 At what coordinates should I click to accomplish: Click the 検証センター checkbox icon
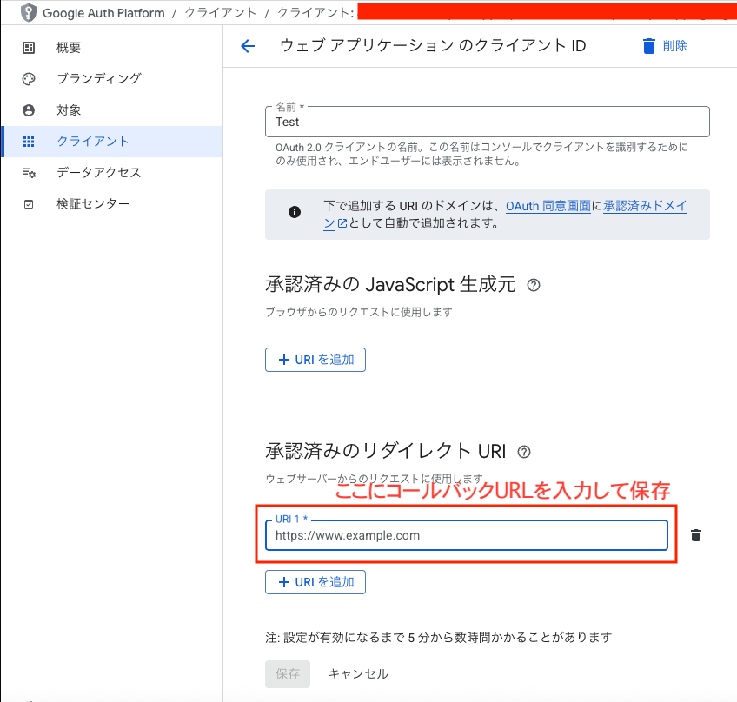[29, 204]
